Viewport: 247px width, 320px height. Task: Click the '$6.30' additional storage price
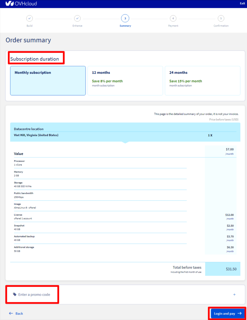pos(230,247)
